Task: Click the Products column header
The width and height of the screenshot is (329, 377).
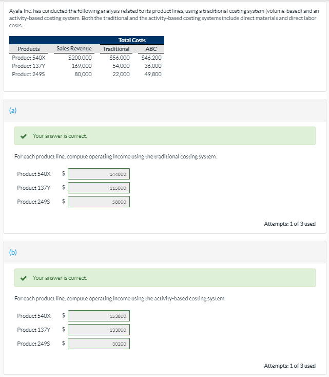Action: pos(29,49)
